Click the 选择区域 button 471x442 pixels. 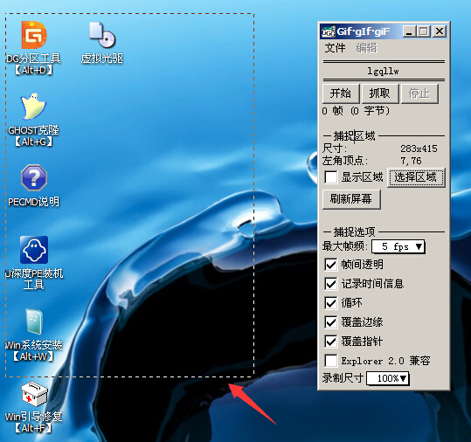click(416, 177)
